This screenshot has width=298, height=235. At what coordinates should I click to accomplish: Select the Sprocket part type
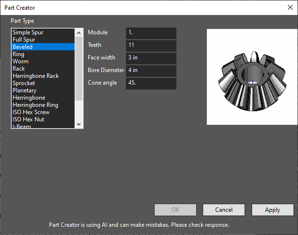point(43,83)
